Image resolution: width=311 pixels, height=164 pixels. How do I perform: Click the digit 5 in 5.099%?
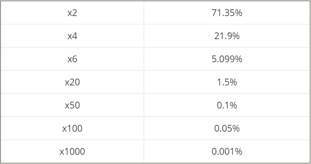pyautogui.click(x=214, y=59)
